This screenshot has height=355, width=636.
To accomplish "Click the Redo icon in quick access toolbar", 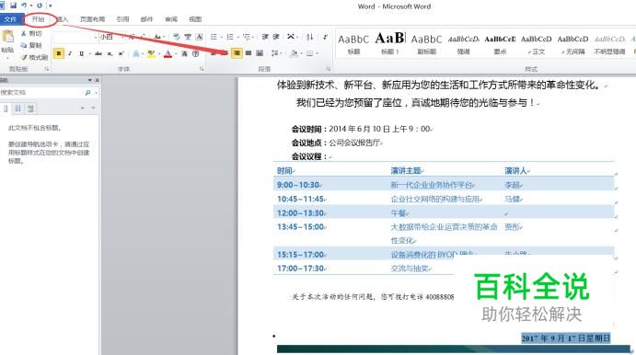I will click(40, 6).
